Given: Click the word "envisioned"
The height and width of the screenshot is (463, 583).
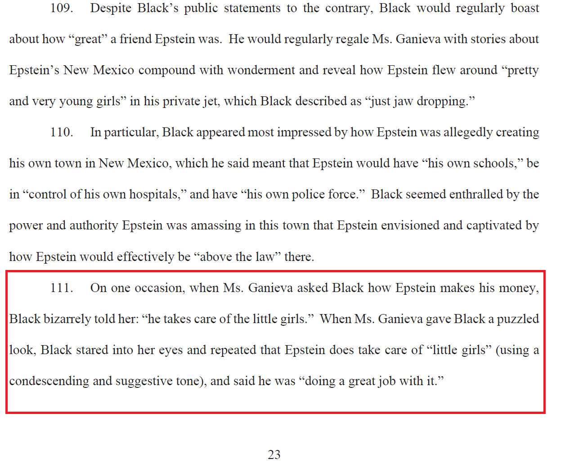Looking at the screenshot, I should [x=410, y=225].
